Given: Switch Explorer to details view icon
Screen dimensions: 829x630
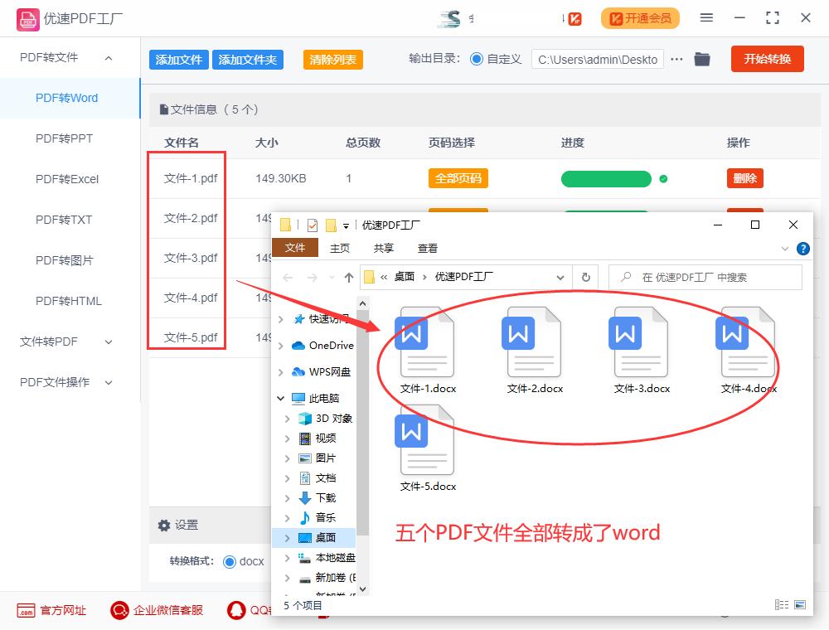Looking at the screenshot, I should point(780,606).
